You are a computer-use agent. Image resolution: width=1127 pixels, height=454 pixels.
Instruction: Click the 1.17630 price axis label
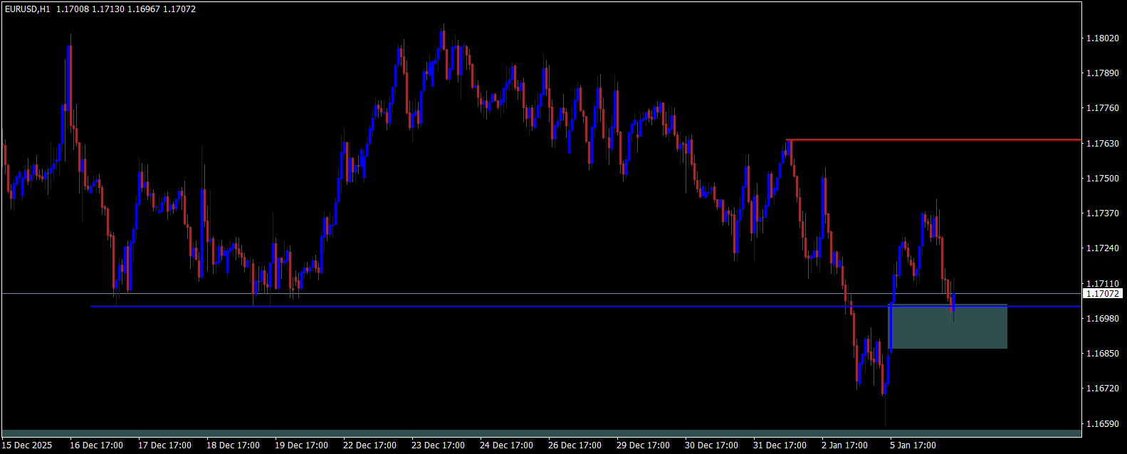1102,144
